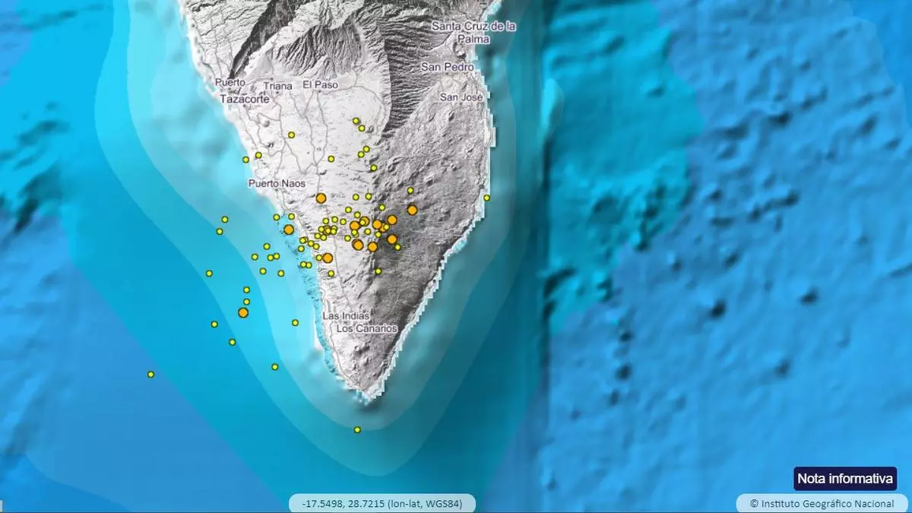The image size is (912, 513).
Task: Select the Triana place label
Action: pos(279,86)
